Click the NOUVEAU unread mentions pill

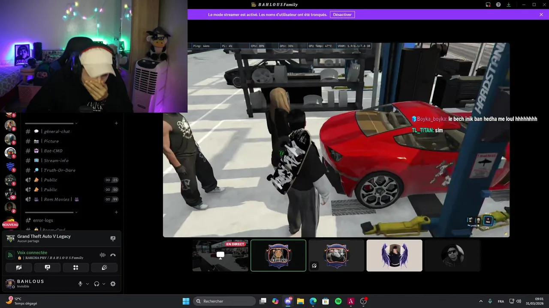[10, 225]
